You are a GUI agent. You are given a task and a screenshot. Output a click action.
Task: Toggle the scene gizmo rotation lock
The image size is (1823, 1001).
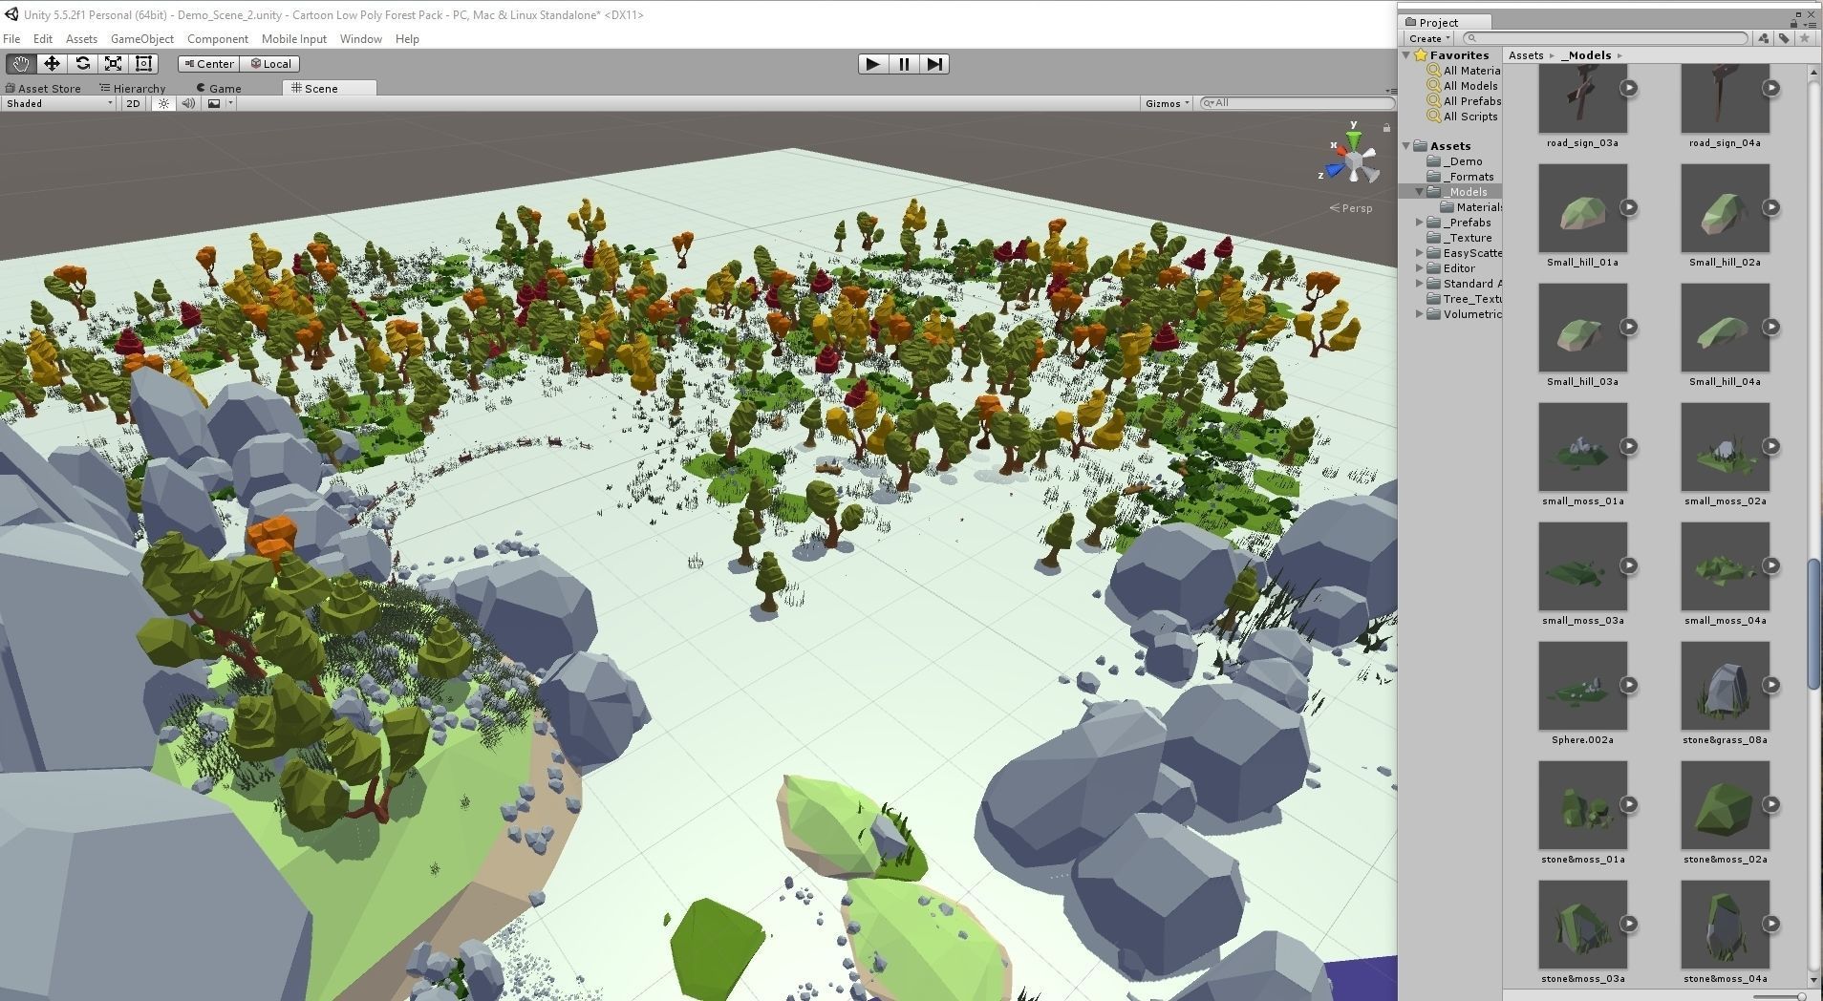point(1386,127)
